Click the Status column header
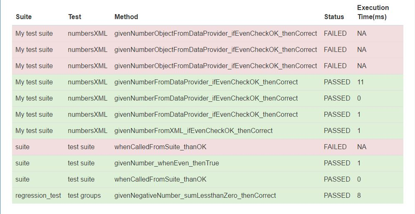 (x=334, y=17)
